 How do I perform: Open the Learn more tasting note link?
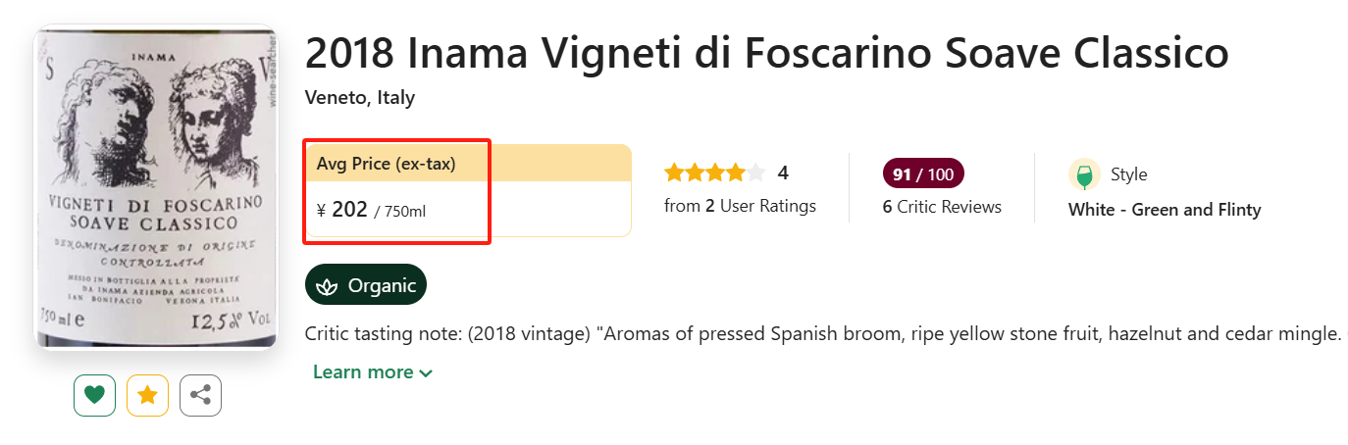tap(363, 372)
